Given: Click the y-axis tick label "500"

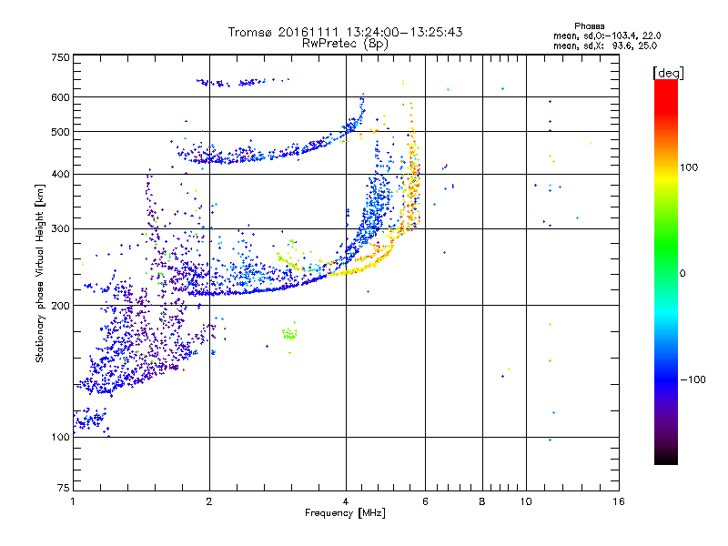Looking at the screenshot, I should [60, 132].
